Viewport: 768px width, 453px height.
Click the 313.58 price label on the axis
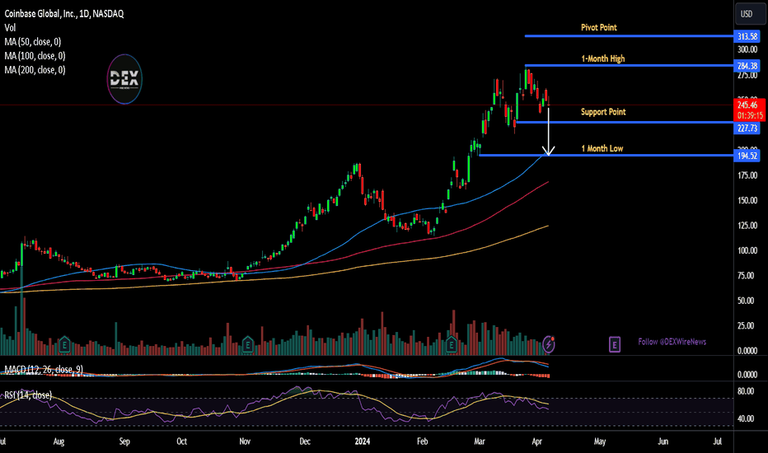tap(747, 36)
